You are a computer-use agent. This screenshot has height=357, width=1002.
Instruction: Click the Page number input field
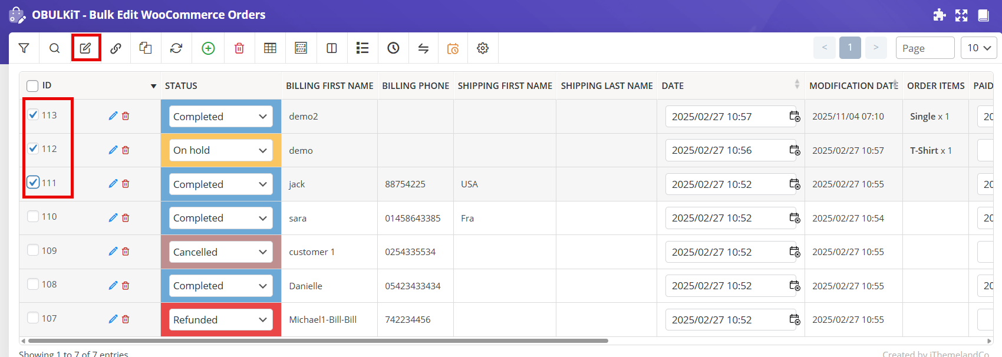click(924, 48)
